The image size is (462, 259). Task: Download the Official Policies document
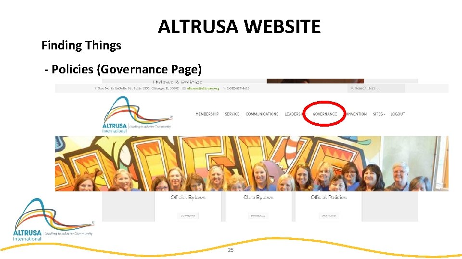pyautogui.click(x=329, y=215)
